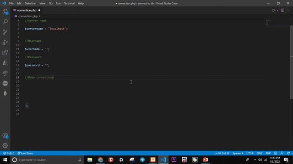Split the editor to the right
Viewport: 293px width, 164px height.
click(x=282, y=10)
